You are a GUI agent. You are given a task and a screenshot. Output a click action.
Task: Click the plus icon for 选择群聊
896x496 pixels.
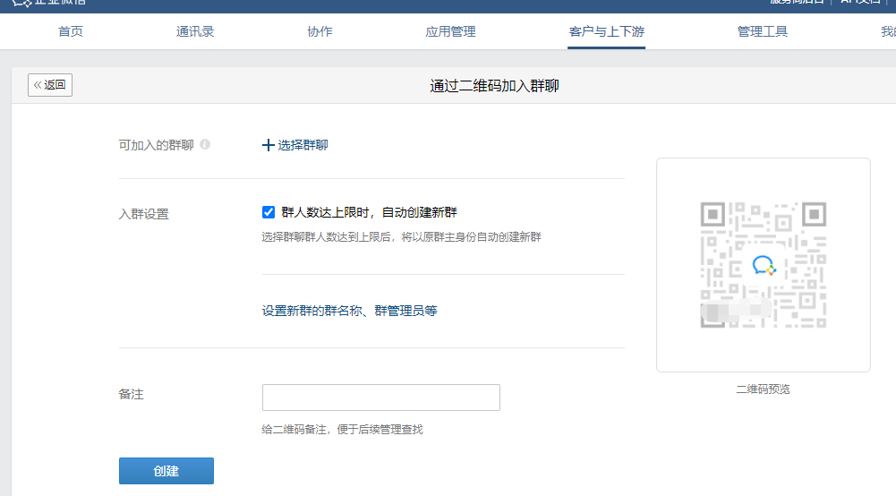click(268, 145)
